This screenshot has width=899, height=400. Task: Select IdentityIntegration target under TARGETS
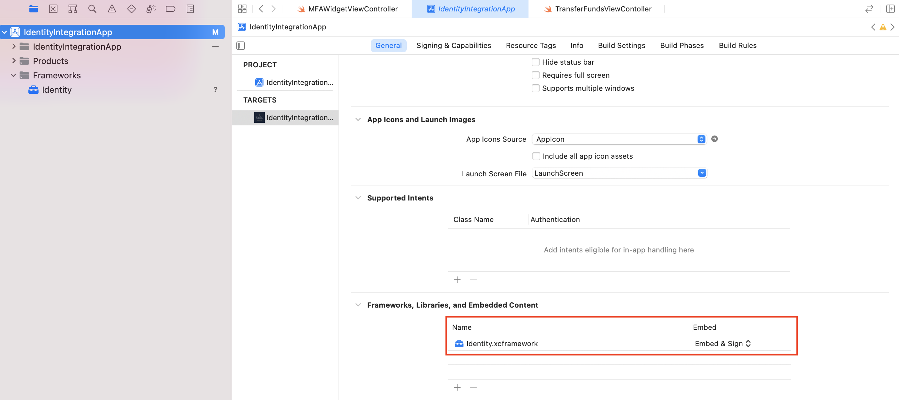click(286, 118)
